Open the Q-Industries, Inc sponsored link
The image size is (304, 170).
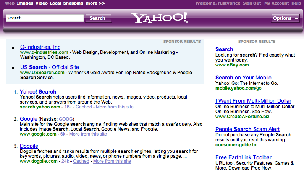(x=40, y=47)
